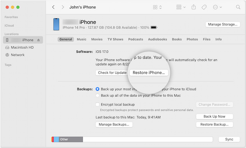Screen dimensions: 246x148
Task: Click the Tags sidebar heading
Action: (x=8, y=65)
